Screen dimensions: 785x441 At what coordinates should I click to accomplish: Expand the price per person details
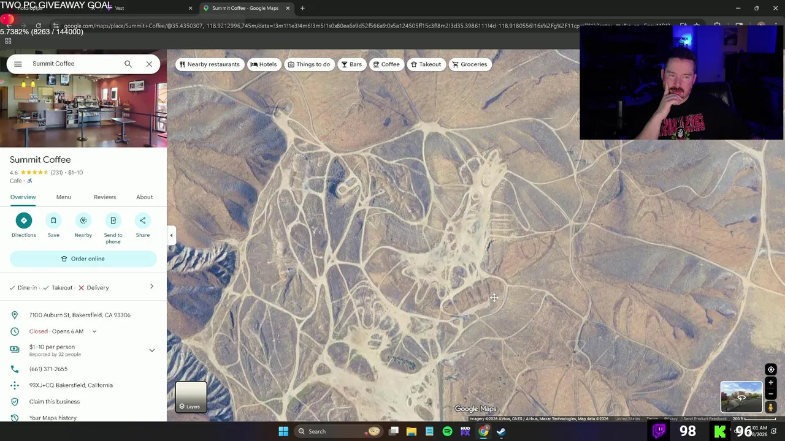(x=152, y=350)
